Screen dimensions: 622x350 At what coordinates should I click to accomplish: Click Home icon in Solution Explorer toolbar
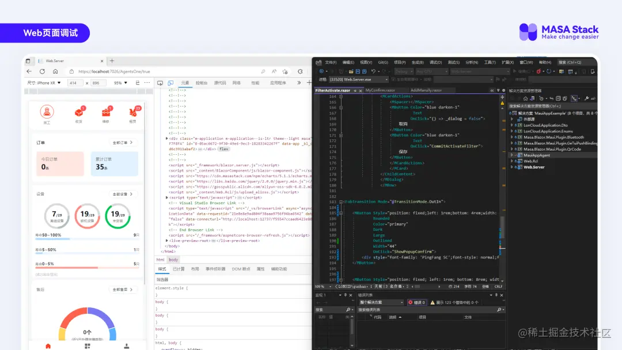point(525,98)
